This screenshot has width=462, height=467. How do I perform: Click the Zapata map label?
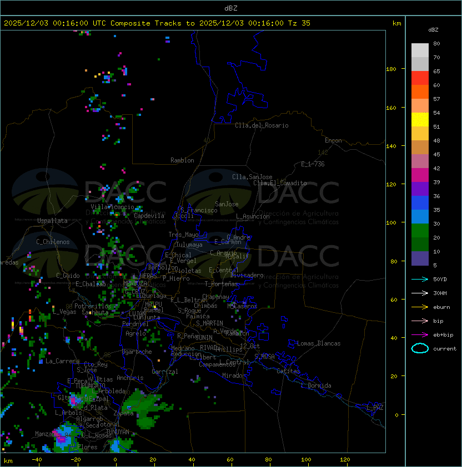pos(123,413)
